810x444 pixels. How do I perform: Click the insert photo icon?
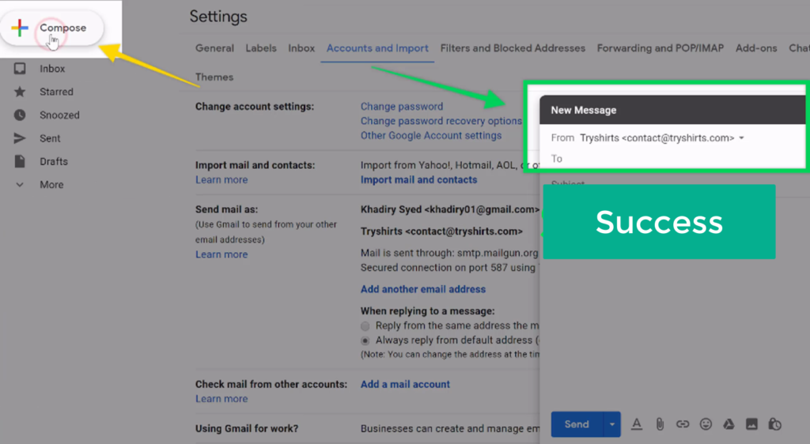tap(751, 424)
